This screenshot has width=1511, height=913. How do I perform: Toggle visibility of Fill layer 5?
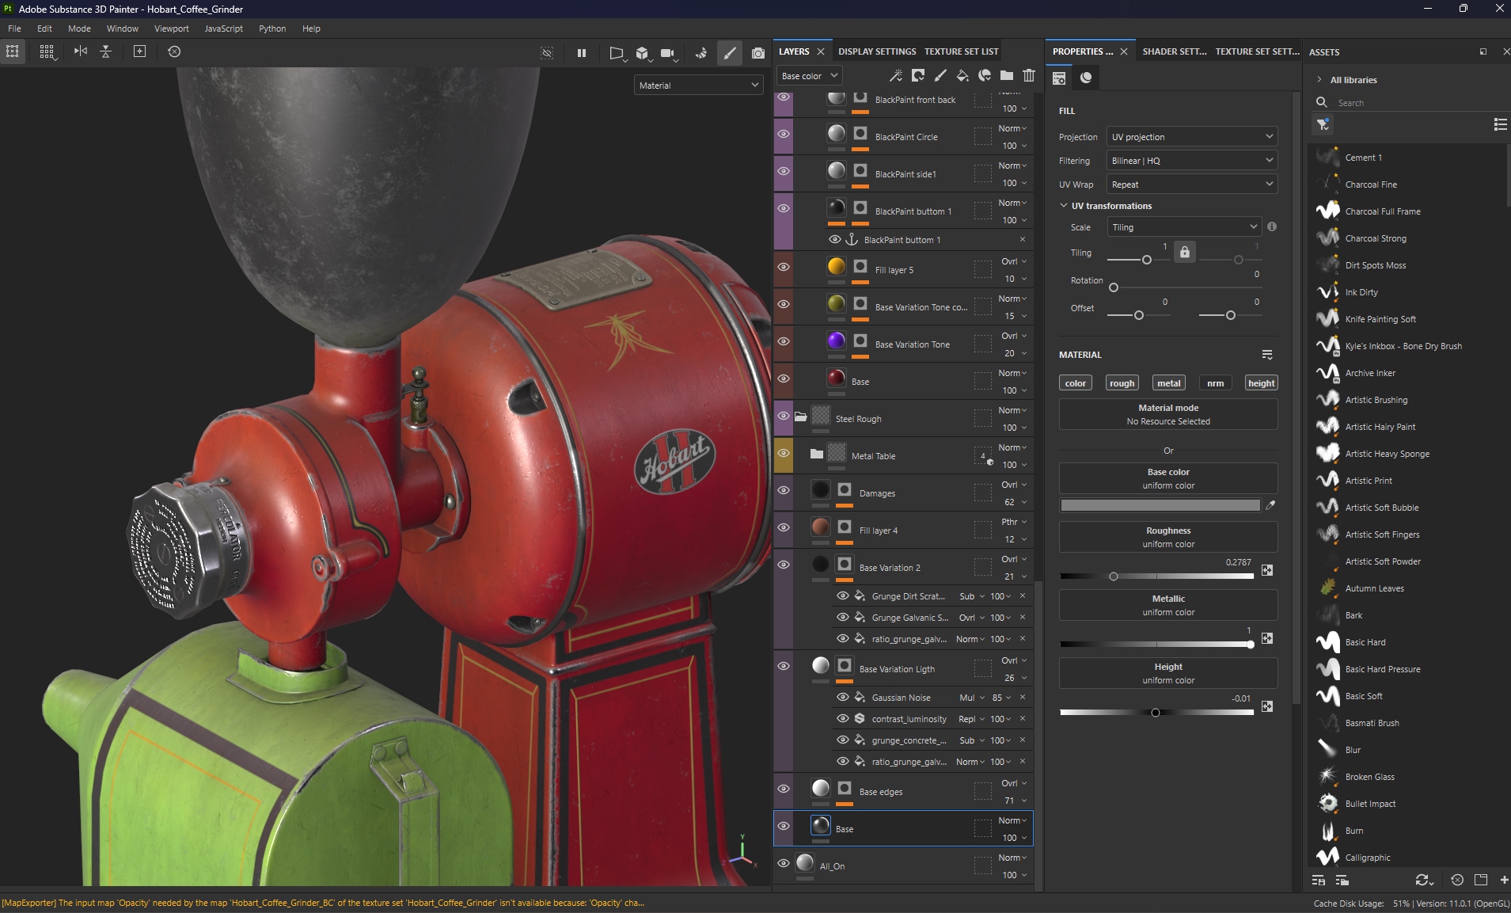(x=784, y=267)
